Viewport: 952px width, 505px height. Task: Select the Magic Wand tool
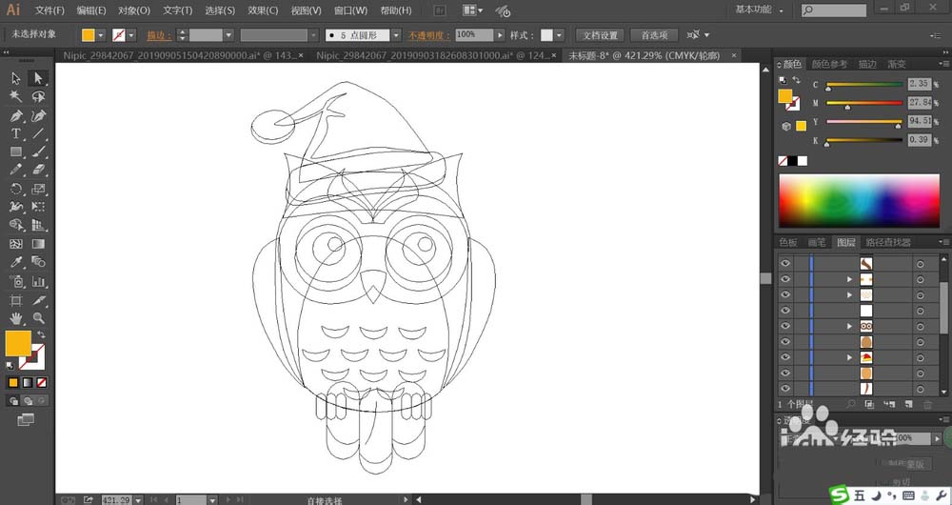click(x=16, y=96)
